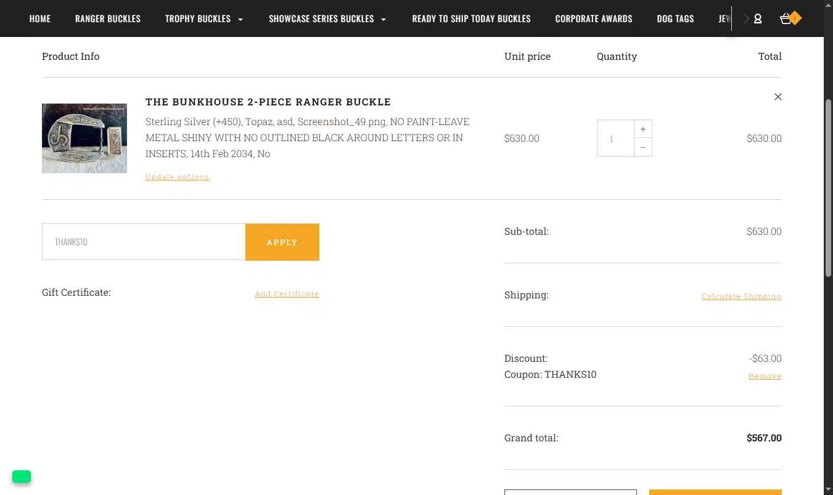833x495 pixels.
Task: Go to Ready To Ship Today Buckles
Action: click(471, 18)
